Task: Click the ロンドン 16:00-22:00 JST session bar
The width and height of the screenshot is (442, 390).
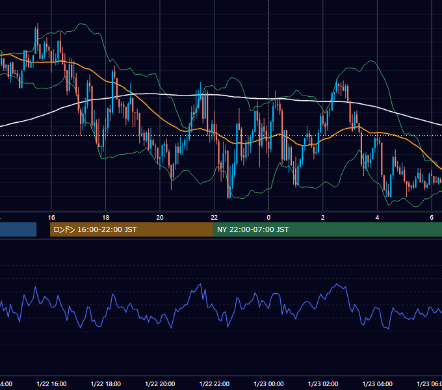Action: [x=131, y=229]
